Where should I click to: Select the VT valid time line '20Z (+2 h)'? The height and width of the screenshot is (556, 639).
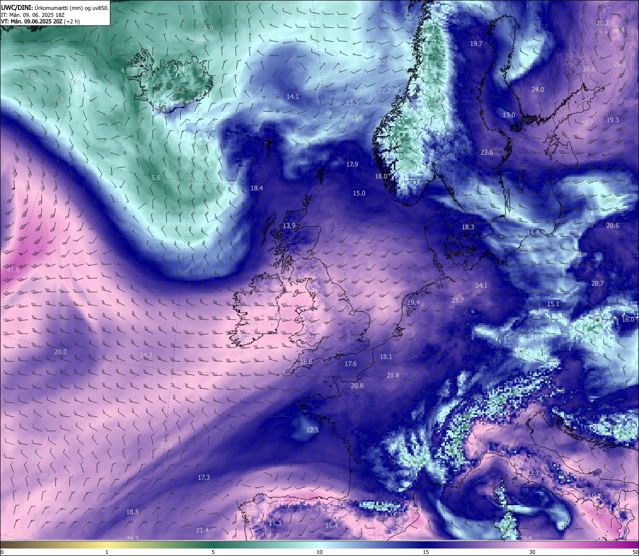[x=40, y=21]
